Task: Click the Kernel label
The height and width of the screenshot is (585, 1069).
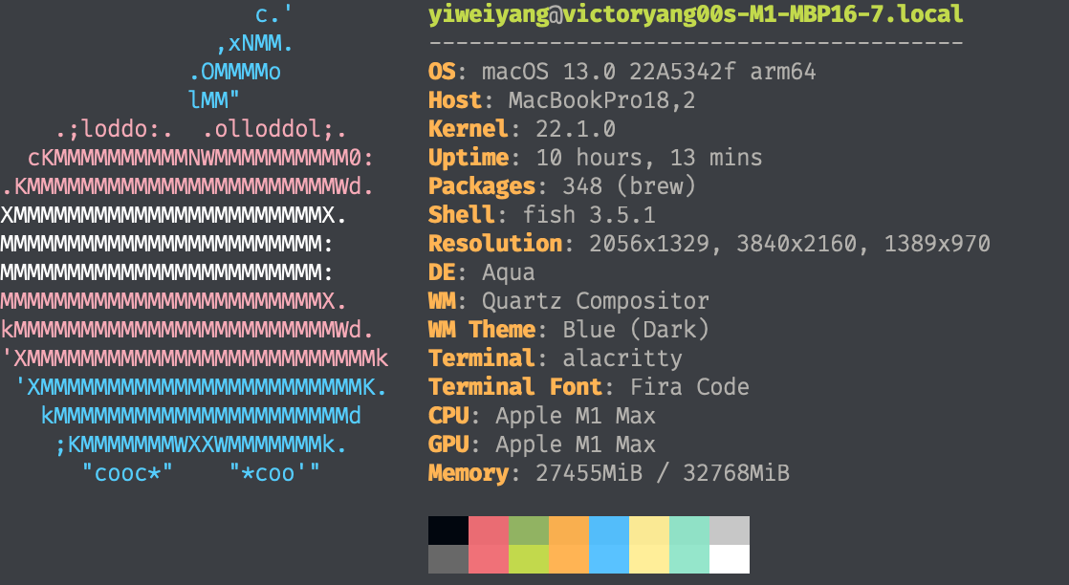Action: click(x=468, y=129)
